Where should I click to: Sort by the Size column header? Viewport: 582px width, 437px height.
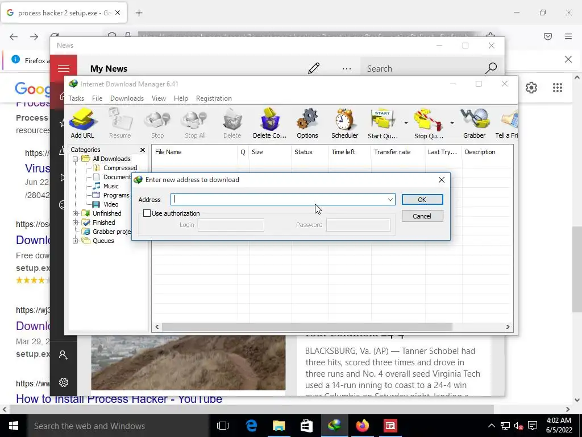[x=270, y=152]
